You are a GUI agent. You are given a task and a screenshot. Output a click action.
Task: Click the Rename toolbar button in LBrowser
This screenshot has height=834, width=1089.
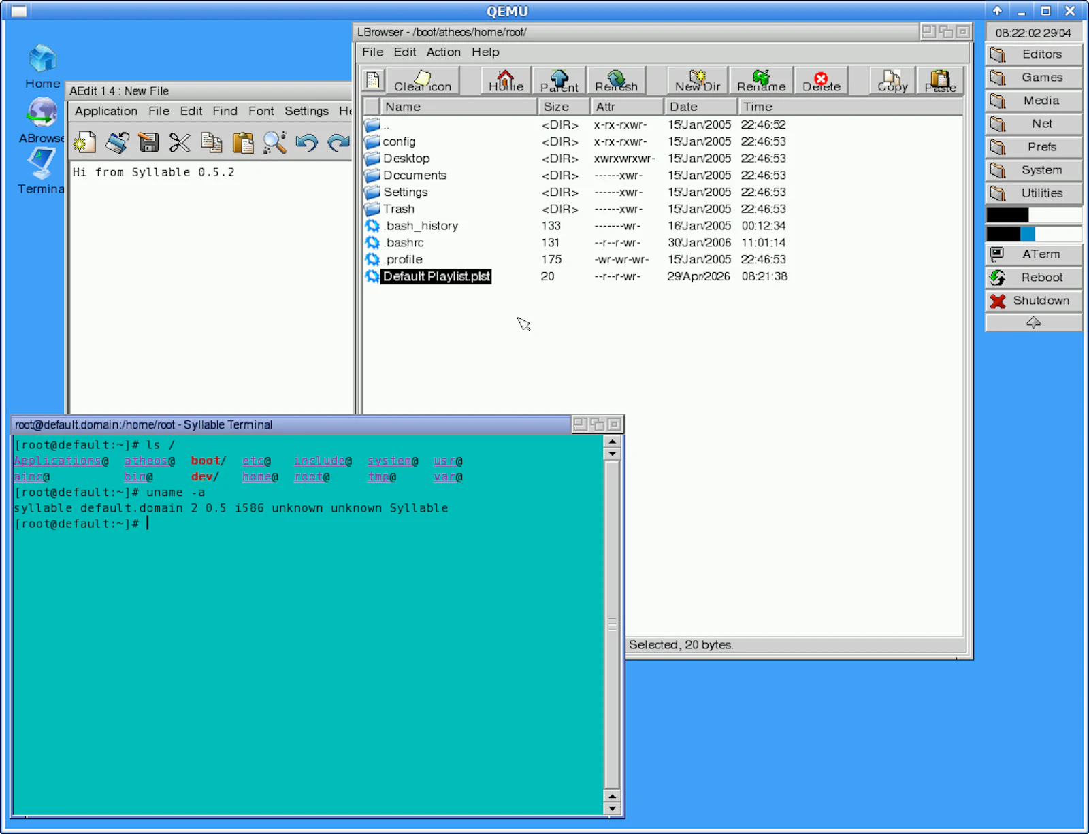coord(761,80)
